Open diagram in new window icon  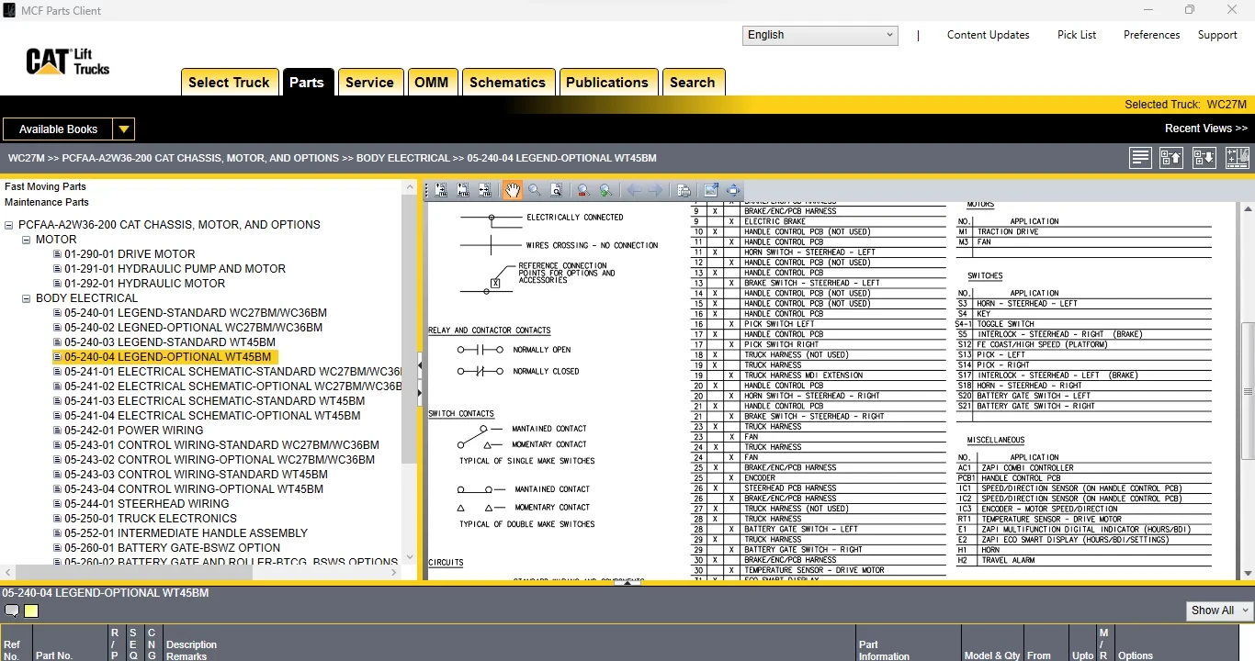(x=710, y=190)
